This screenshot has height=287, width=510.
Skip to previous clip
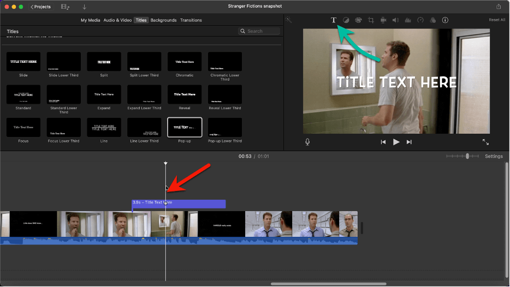[x=383, y=142]
